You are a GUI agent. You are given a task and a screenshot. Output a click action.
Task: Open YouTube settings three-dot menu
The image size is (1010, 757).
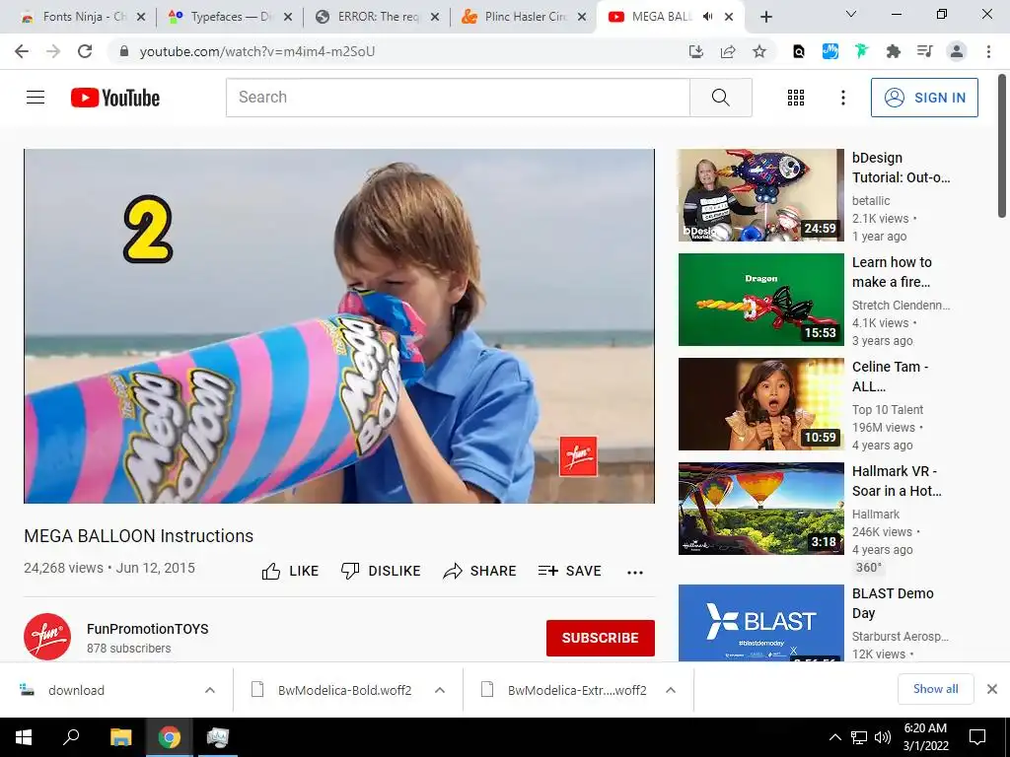[842, 98]
